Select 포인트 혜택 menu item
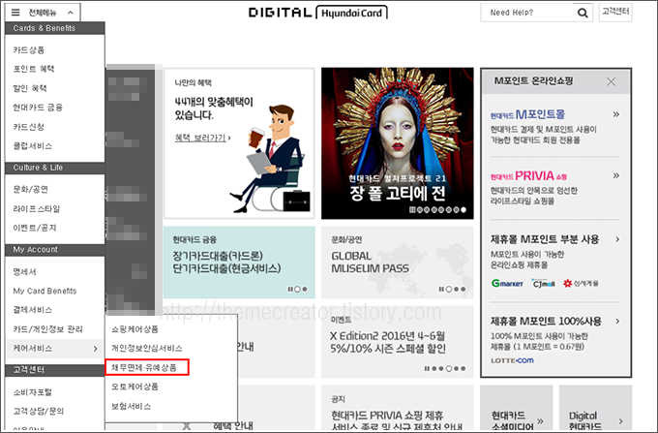The image size is (658, 433). [34, 69]
